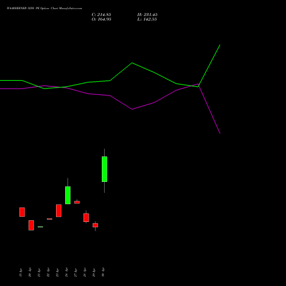Select the low value L: 142.55

(x=147, y=19)
